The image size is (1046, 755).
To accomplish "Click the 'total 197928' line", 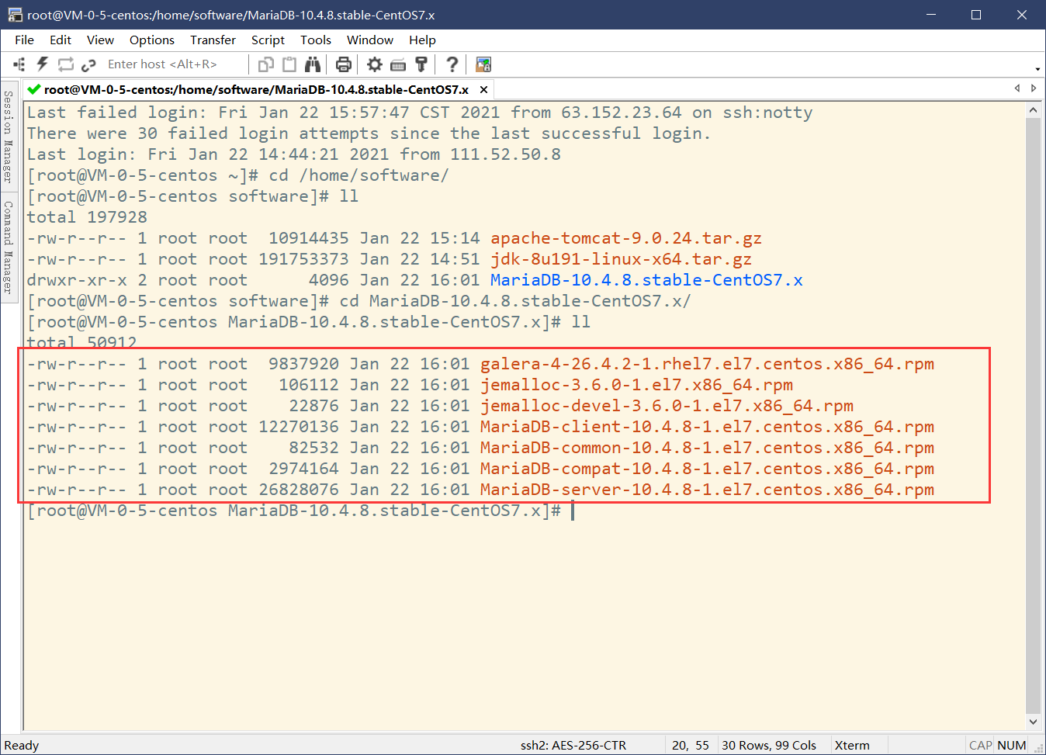I will tap(87, 217).
